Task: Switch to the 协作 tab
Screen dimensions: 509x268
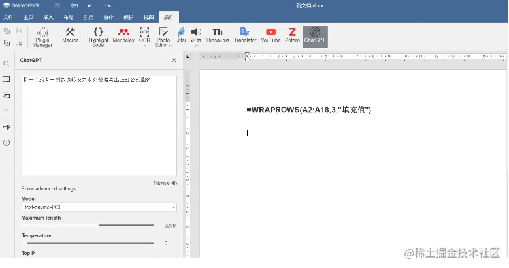Action: click(x=108, y=17)
